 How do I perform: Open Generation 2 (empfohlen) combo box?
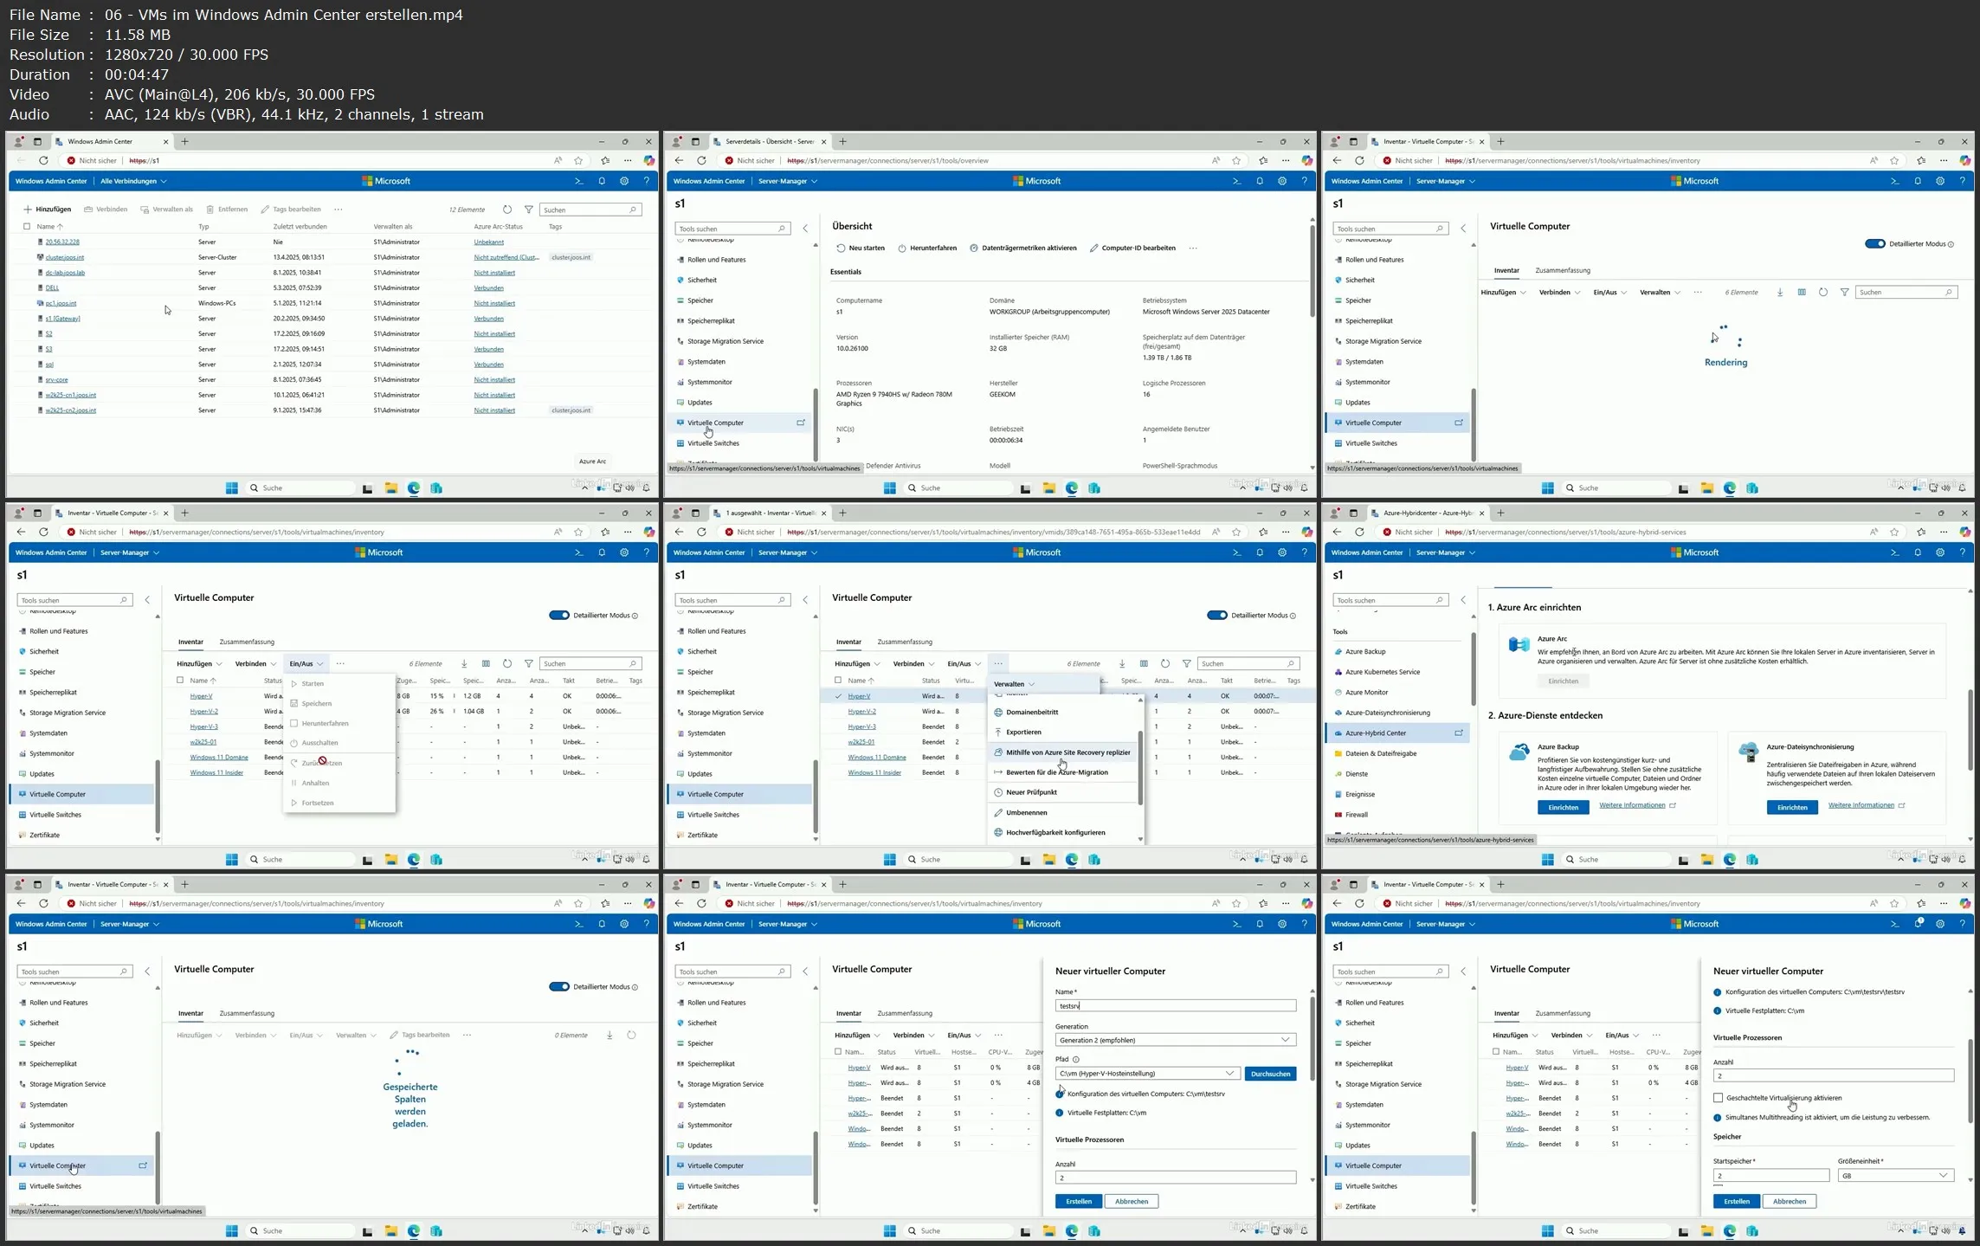[x=1176, y=1040]
